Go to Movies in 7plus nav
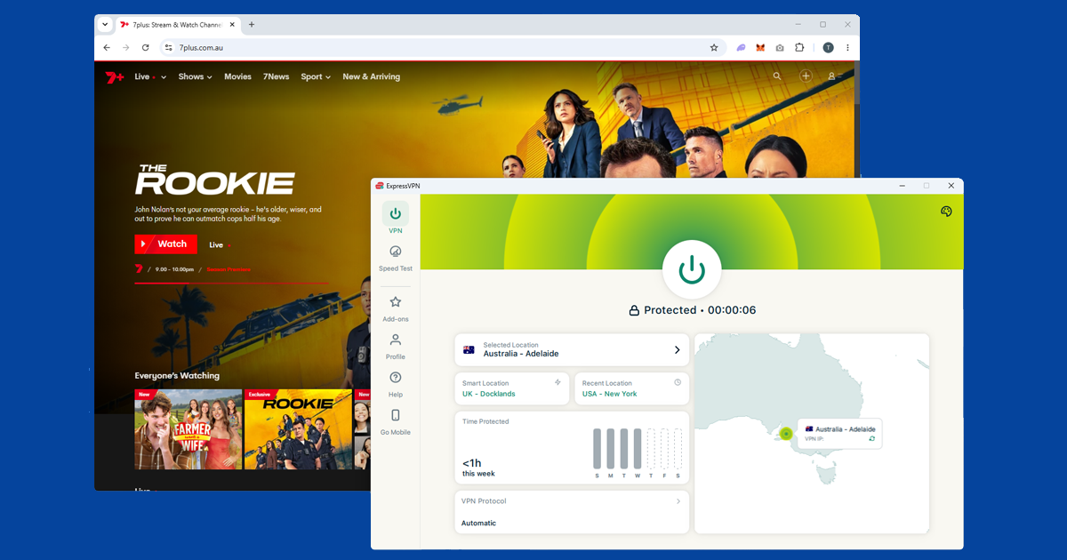The width and height of the screenshot is (1067, 560). [x=237, y=77]
